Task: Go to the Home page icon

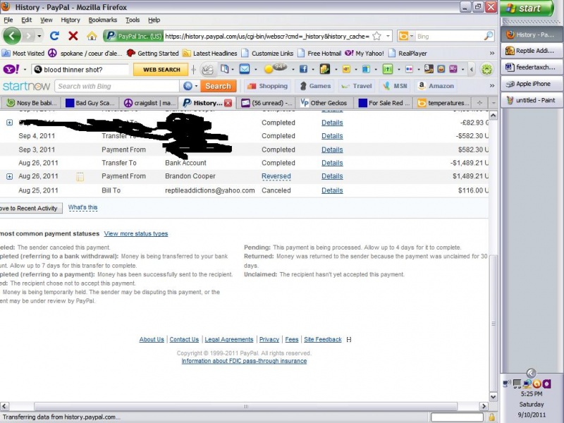Action: click(92, 36)
